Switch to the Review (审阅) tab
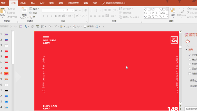Image resolution: width=197 pixels, height=111 pixels. coord(86,3)
